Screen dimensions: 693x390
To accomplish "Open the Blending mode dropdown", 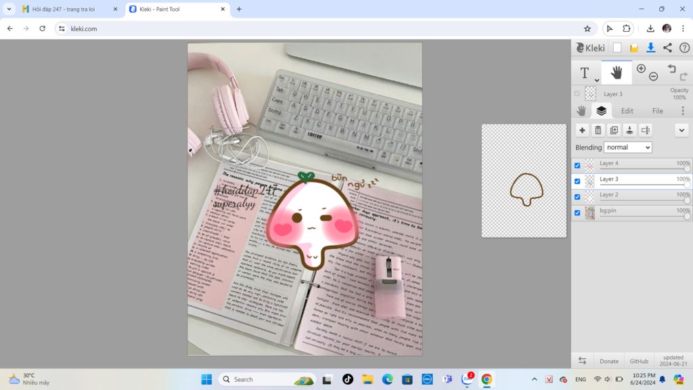I will 627,147.
